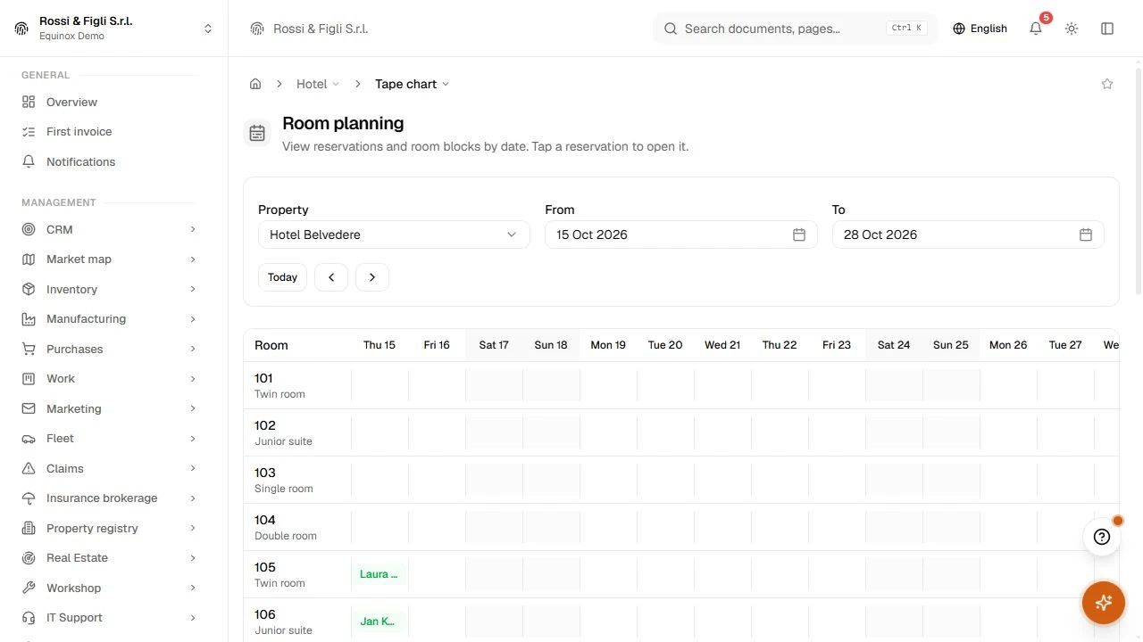Click the home breadcrumb icon
The height and width of the screenshot is (642, 1143).
(255, 84)
